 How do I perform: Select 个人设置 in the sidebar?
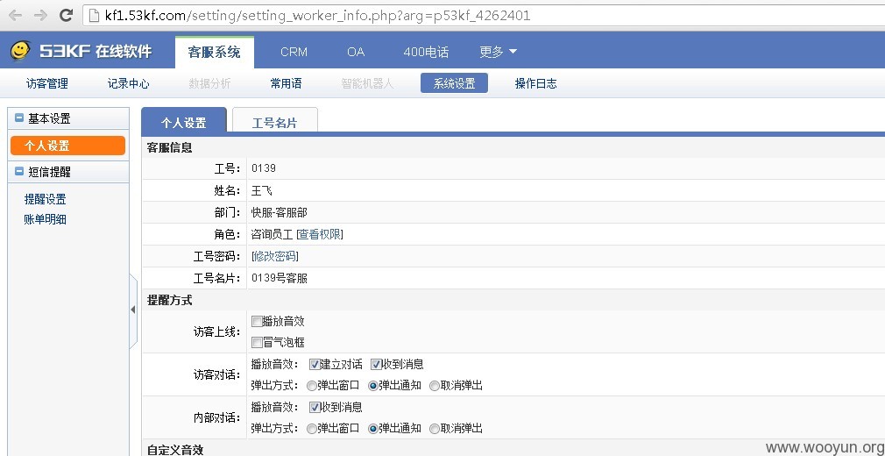[67, 146]
